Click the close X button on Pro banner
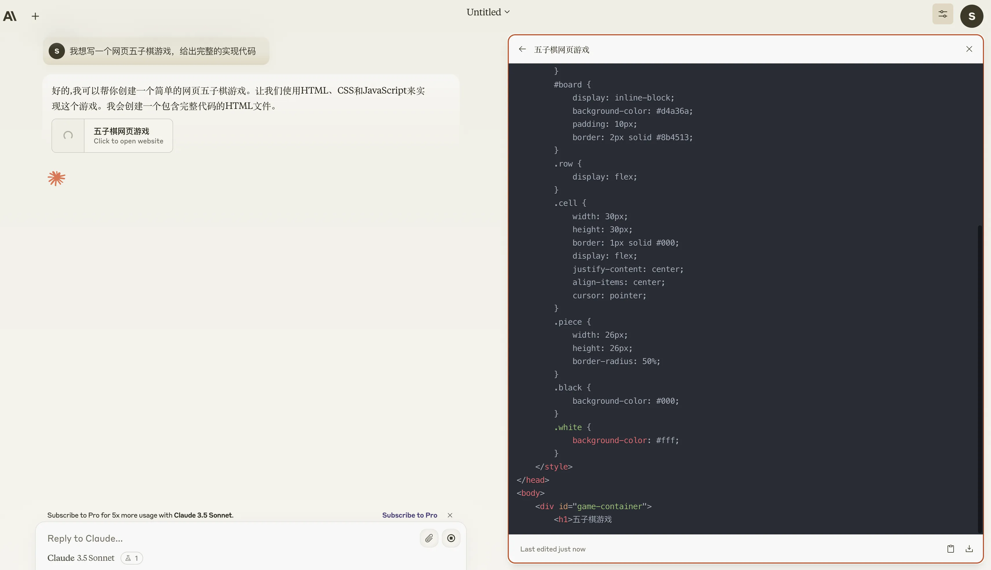The height and width of the screenshot is (570, 991). click(x=450, y=515)
